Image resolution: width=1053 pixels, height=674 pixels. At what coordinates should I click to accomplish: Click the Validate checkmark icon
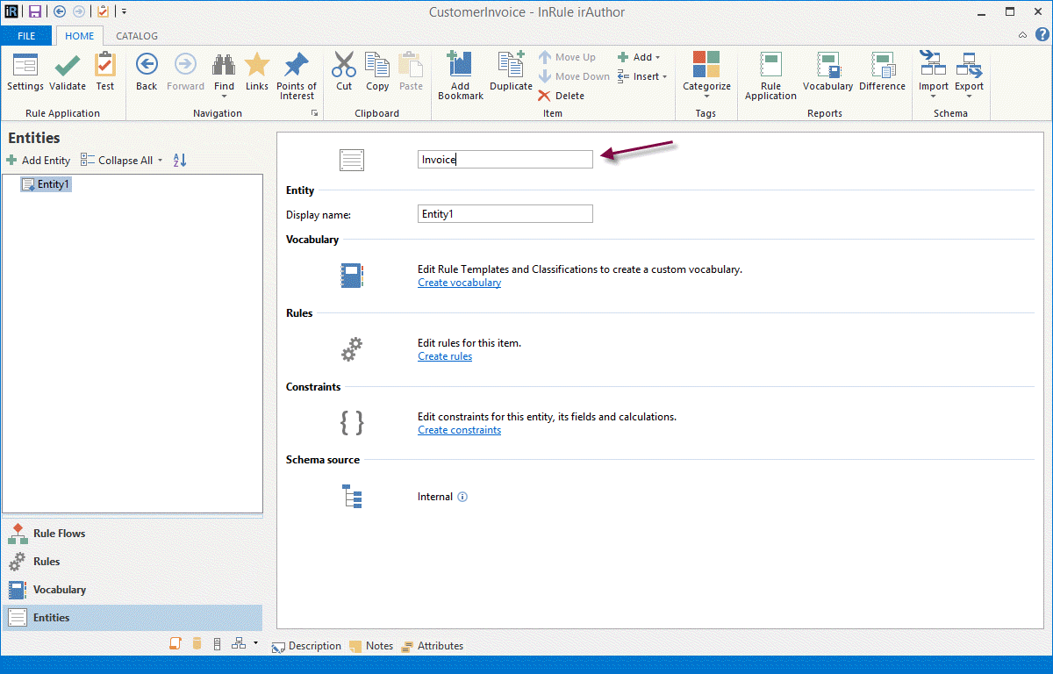tap(68, 67)
